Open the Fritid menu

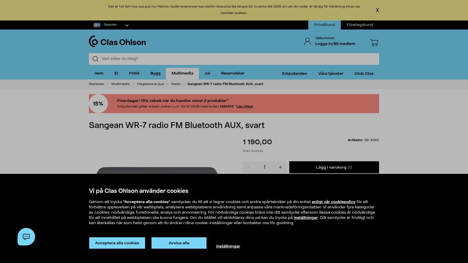tap(134, 73)
